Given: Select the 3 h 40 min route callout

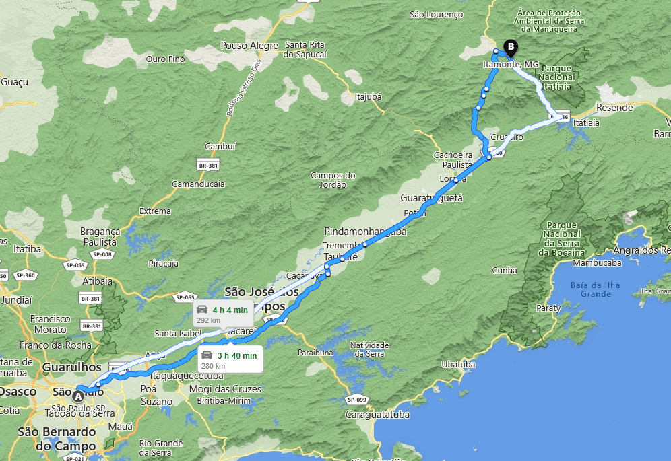Looking at the screenshot, I should tap(230, 358).
